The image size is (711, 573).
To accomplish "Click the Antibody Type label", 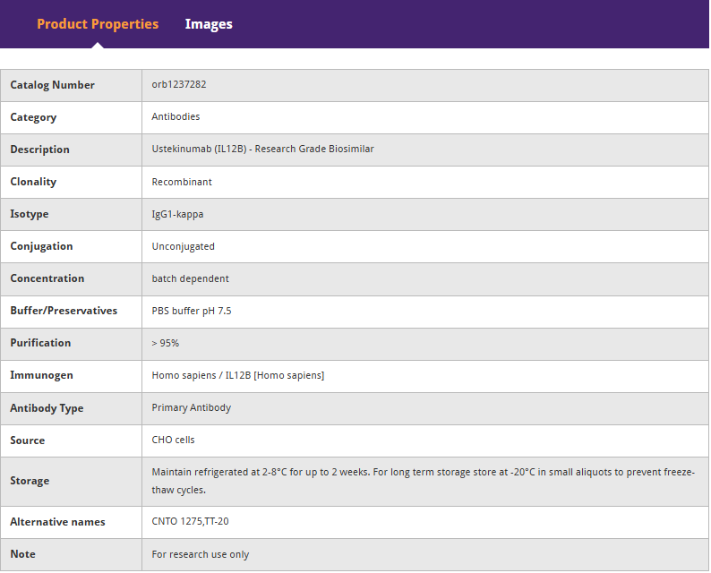I will 47,408.
